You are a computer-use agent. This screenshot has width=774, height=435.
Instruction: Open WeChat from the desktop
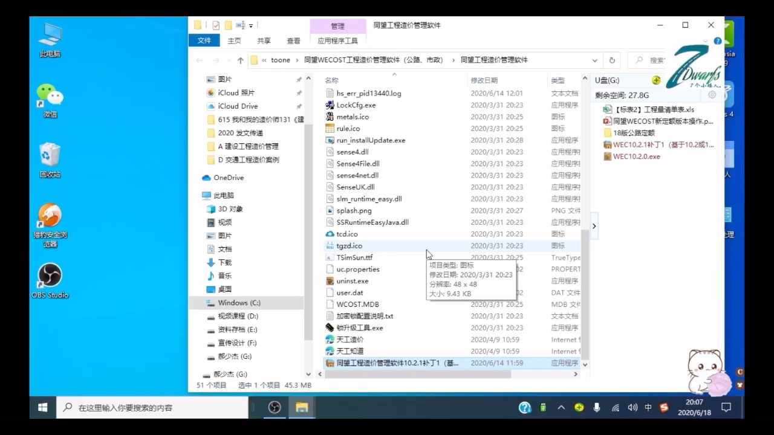(50, 95)
